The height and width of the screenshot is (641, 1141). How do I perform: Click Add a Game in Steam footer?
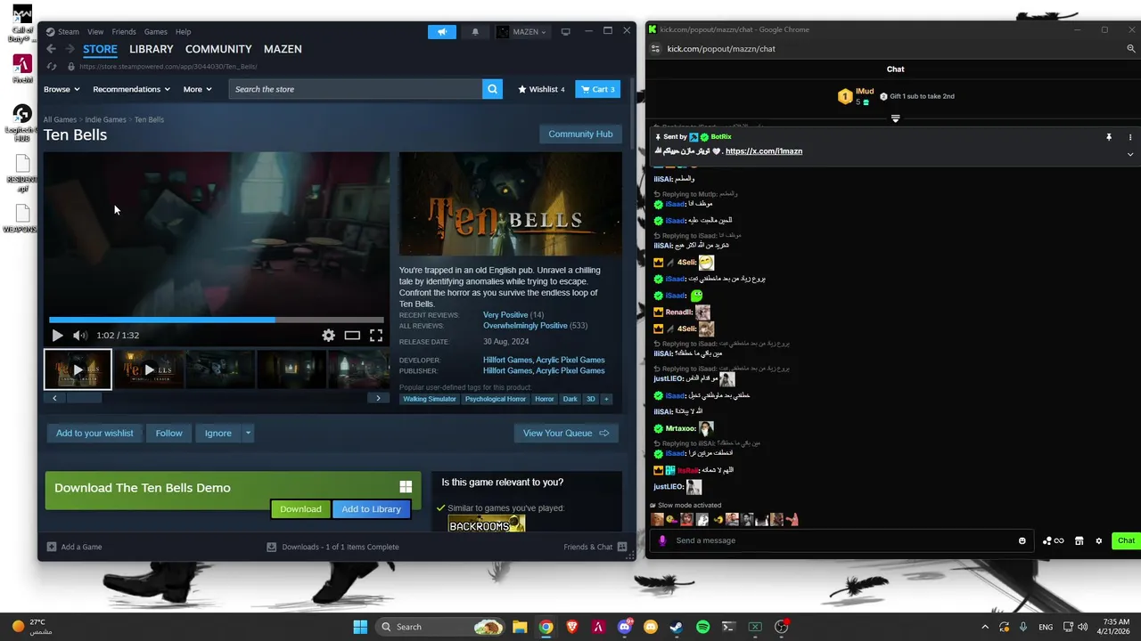(x=75, y=547)
